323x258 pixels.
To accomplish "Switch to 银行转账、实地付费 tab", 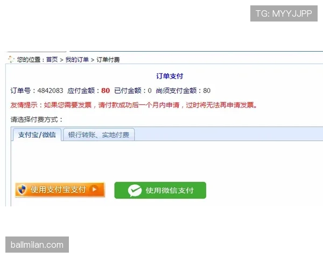I will (99, 135).
